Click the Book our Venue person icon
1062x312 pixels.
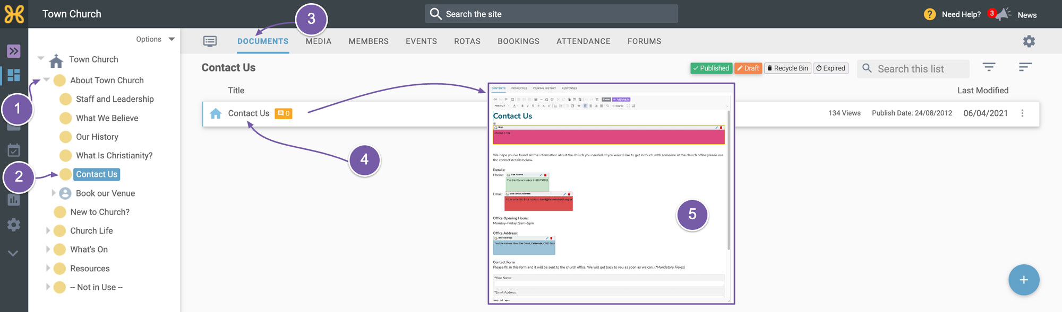click(x=65, y=193)
